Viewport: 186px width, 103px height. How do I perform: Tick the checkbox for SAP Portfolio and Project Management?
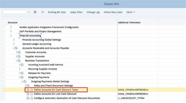coord(3,31)
